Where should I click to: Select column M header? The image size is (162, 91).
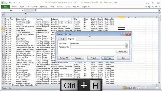[128, 17]
